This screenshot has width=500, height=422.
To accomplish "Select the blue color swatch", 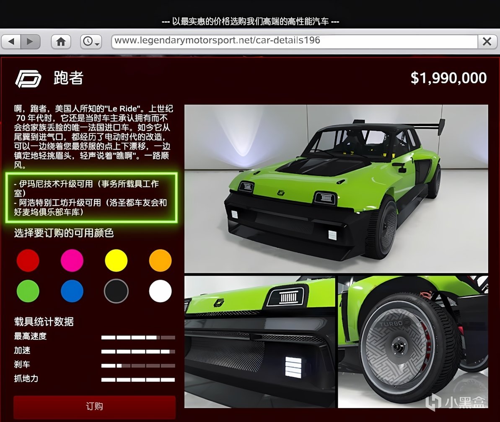I will coord(72,291).
